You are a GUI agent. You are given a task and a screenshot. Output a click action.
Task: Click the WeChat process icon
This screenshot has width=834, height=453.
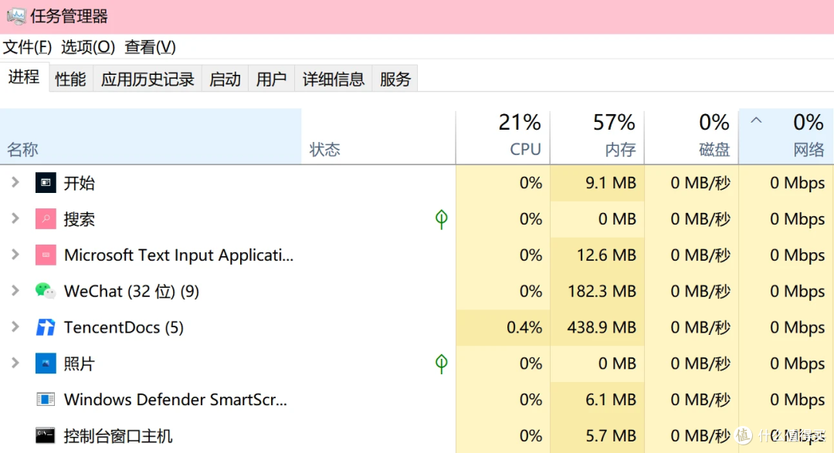[45, 291]
